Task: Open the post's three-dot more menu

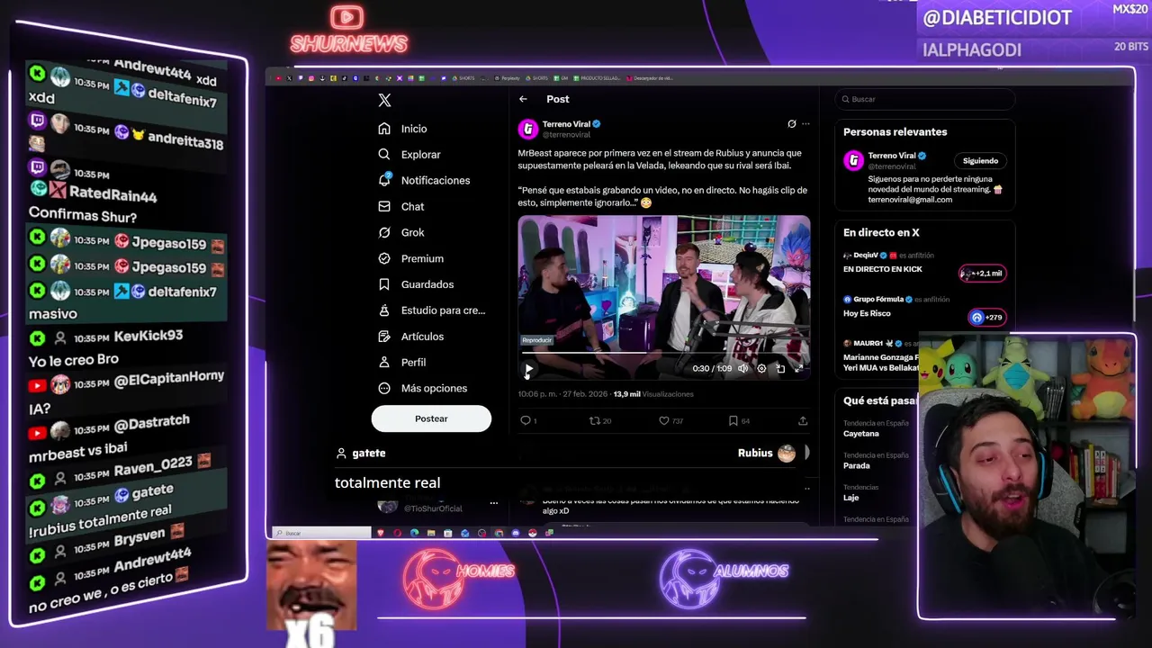Action: 805,124
